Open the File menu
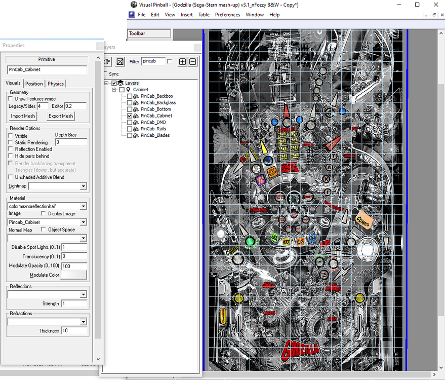The image size is (445, 380). (x=142, y=15)
